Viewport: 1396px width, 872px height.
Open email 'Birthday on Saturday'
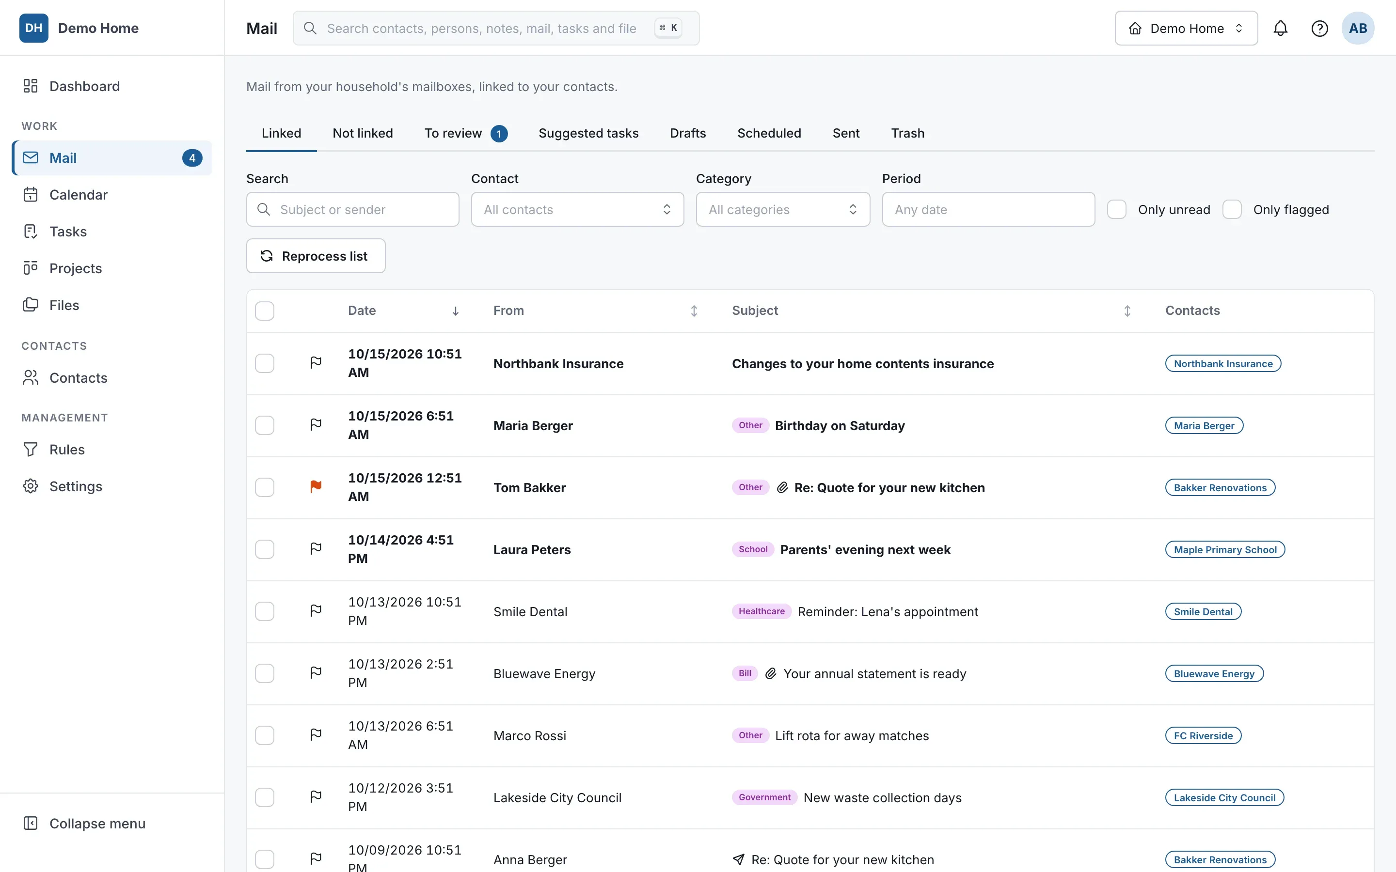[x=840, y=426]
